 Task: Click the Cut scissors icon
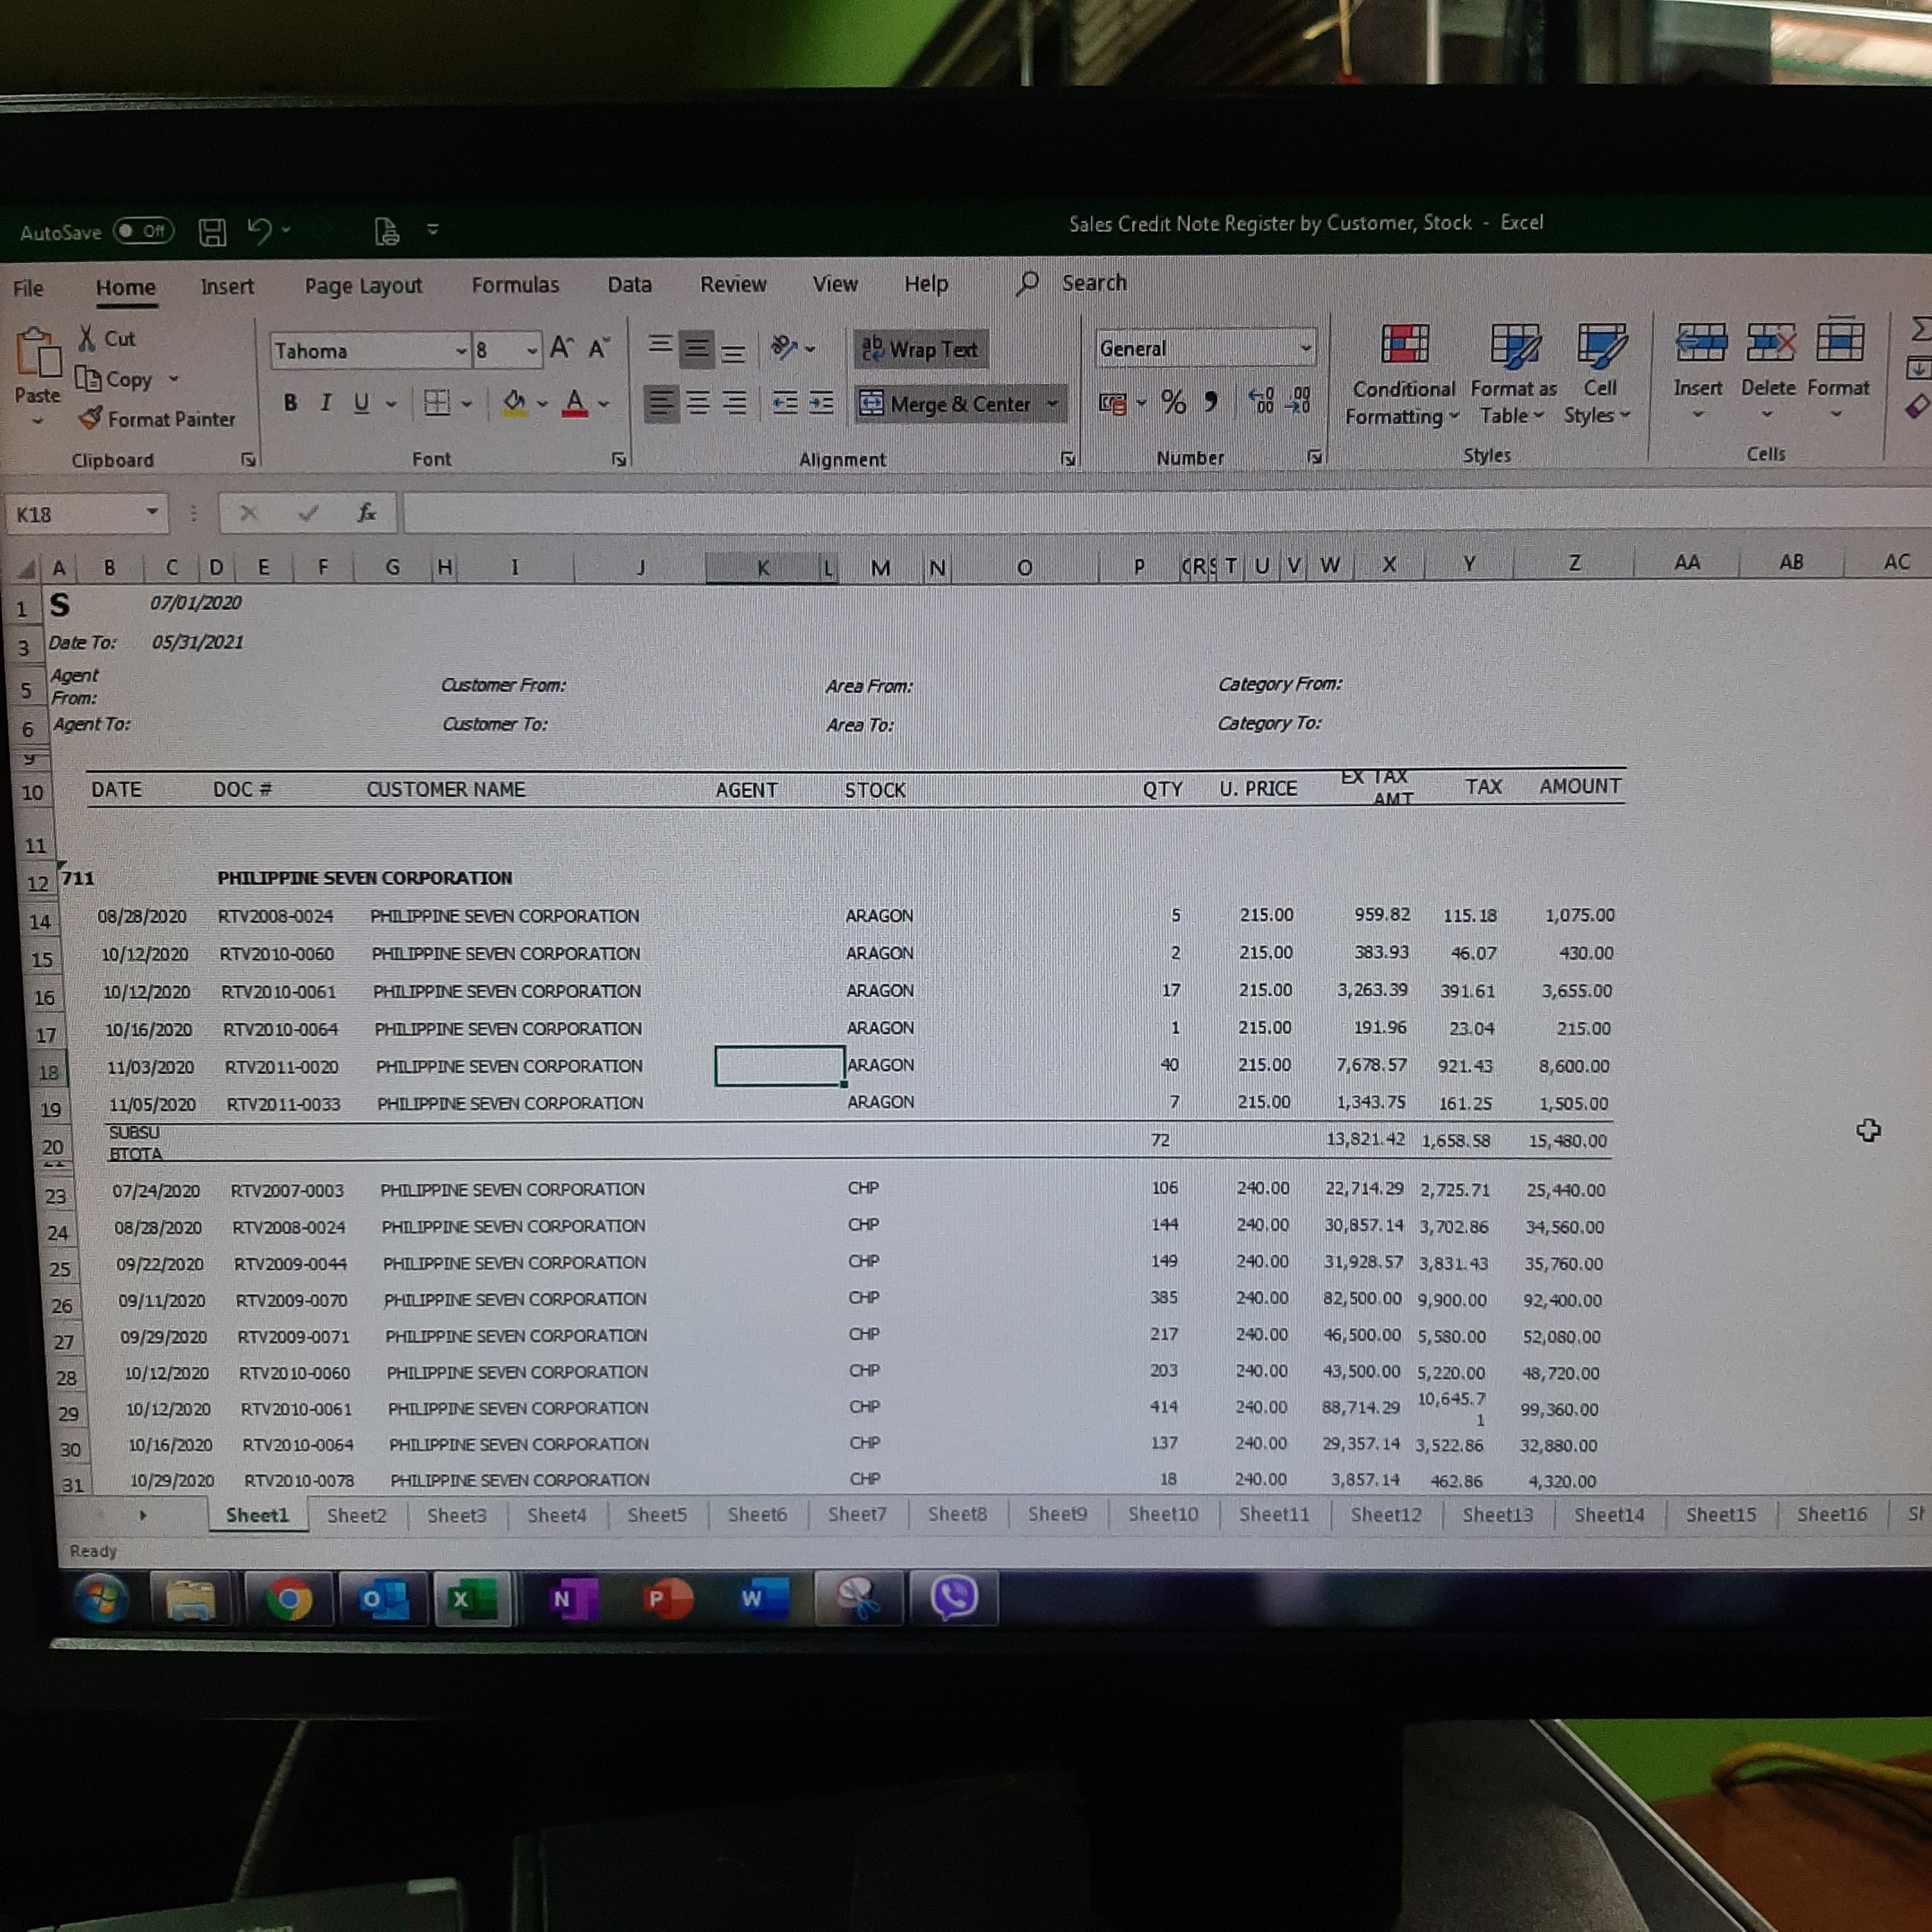click(87, 338)
